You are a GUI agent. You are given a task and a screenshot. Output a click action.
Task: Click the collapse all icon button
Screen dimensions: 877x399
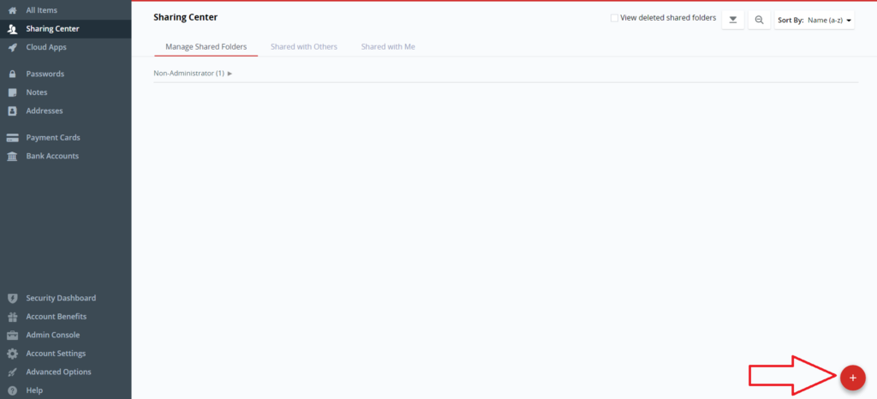click(x=732, y=20)
